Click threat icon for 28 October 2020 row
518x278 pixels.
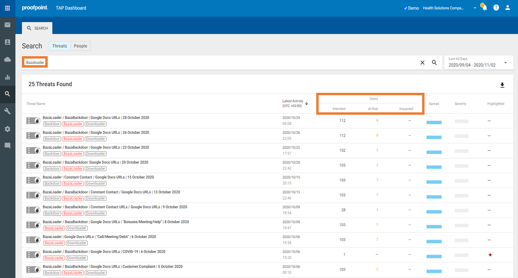coord(33,121)
